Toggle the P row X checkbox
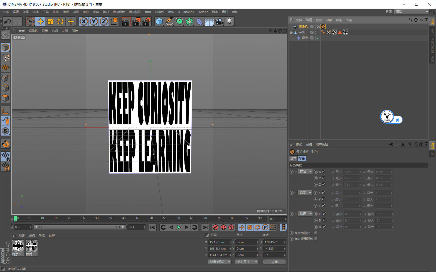Image resolution: width=436 pixels, height=272 pixels. 324,171
